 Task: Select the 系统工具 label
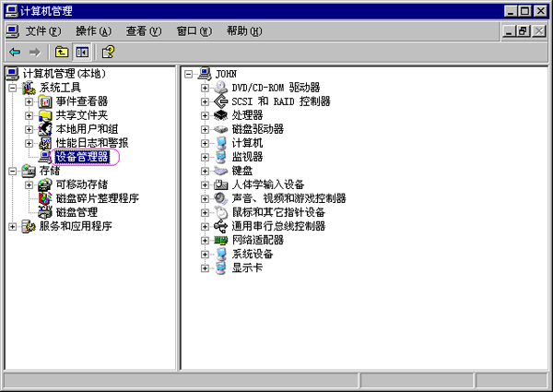[60, 88]
